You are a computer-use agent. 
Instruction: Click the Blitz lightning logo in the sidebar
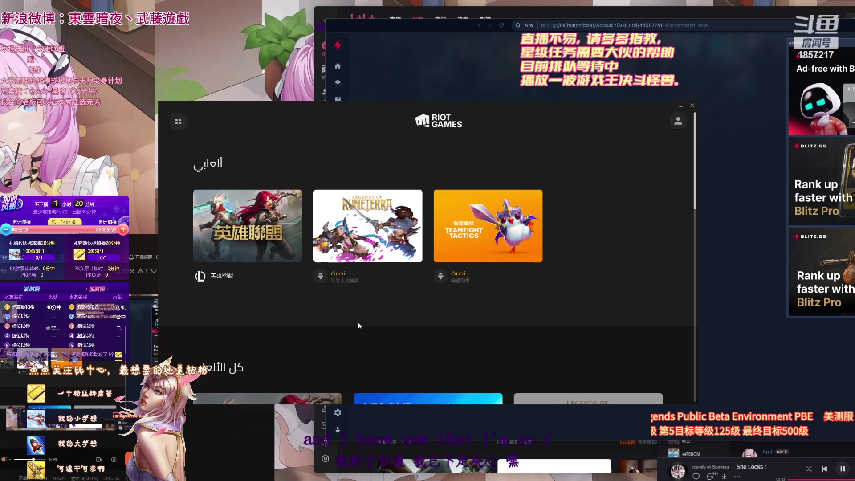338,45
